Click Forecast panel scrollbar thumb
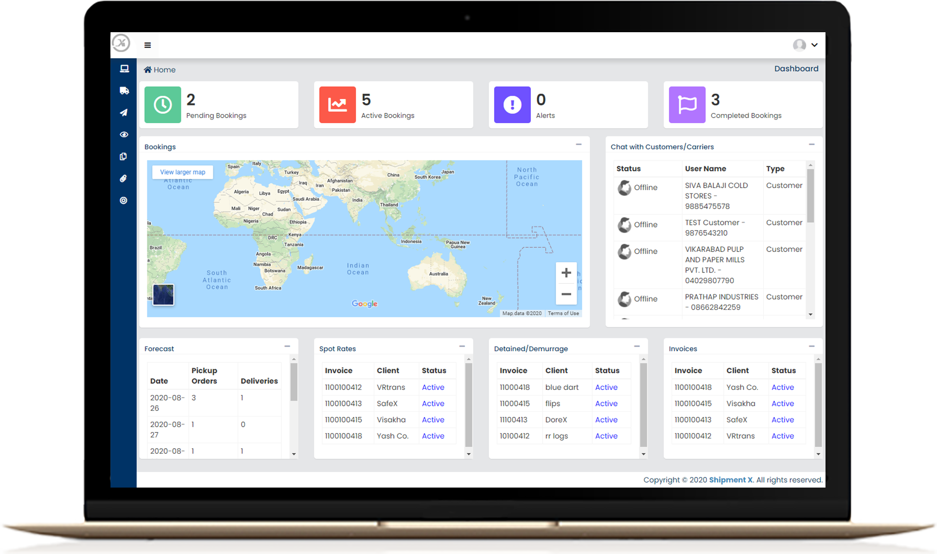Viewport: 937px width, 554px height. click(x=294, y=382)
